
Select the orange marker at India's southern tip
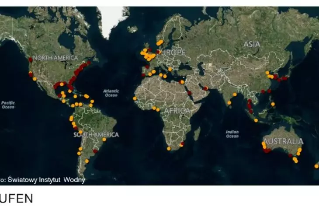pyautogui.click(x=229, y=103)
